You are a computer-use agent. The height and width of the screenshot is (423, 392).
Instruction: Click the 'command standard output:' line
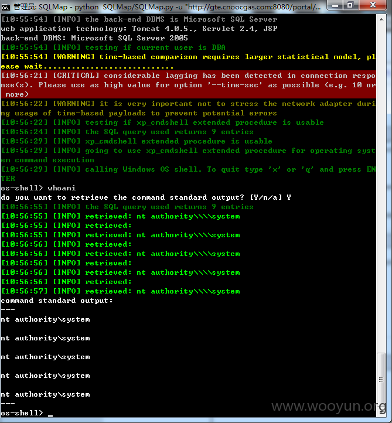tap(57, 301)
